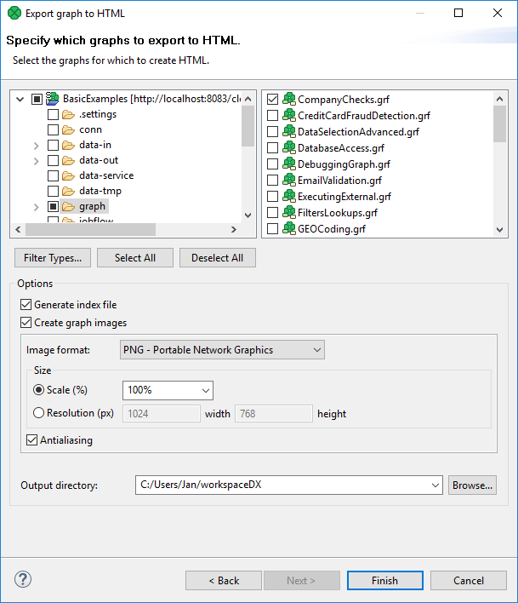Click the EmailValidation.grf graph icon
This screenshot has width=518, height=603.
(288, 181)
